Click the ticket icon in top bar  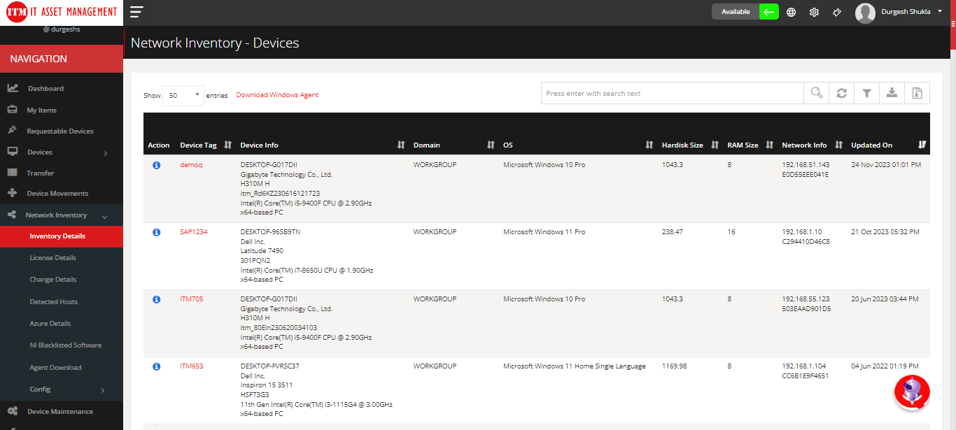point(836,12)
